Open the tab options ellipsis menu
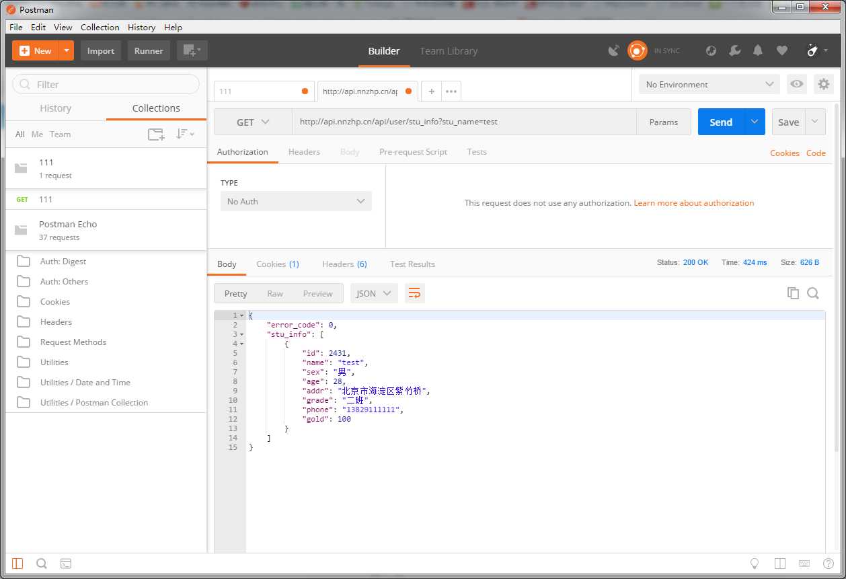This screenshot has width=846, height=579. pos(451,91)
